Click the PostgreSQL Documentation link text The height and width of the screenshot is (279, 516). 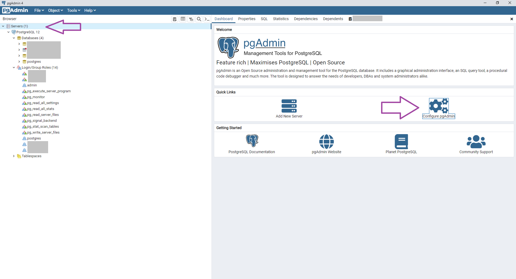(252, 152)
